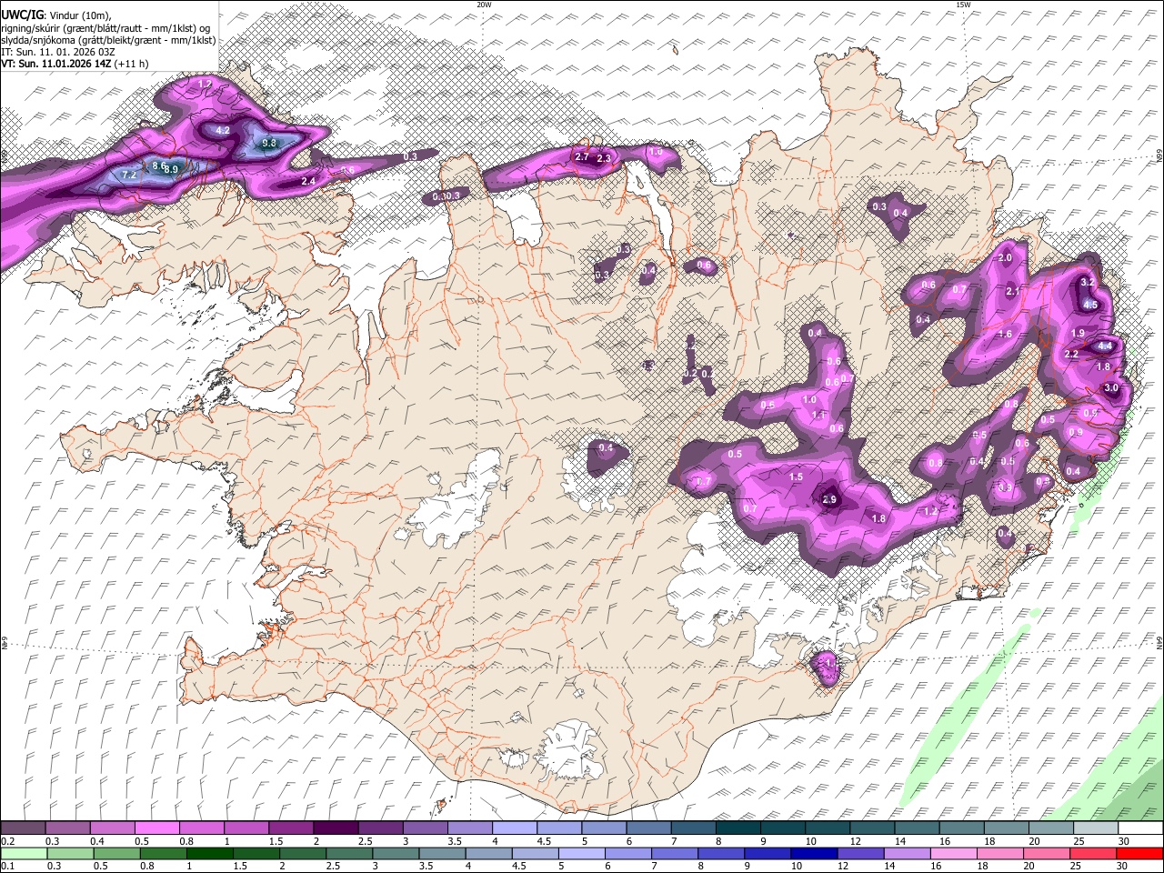The width and height of the screenshot is (1164, 873).
Task: Select the darkest purple 2 swatch in upper legend
Action: coord(336,828)
